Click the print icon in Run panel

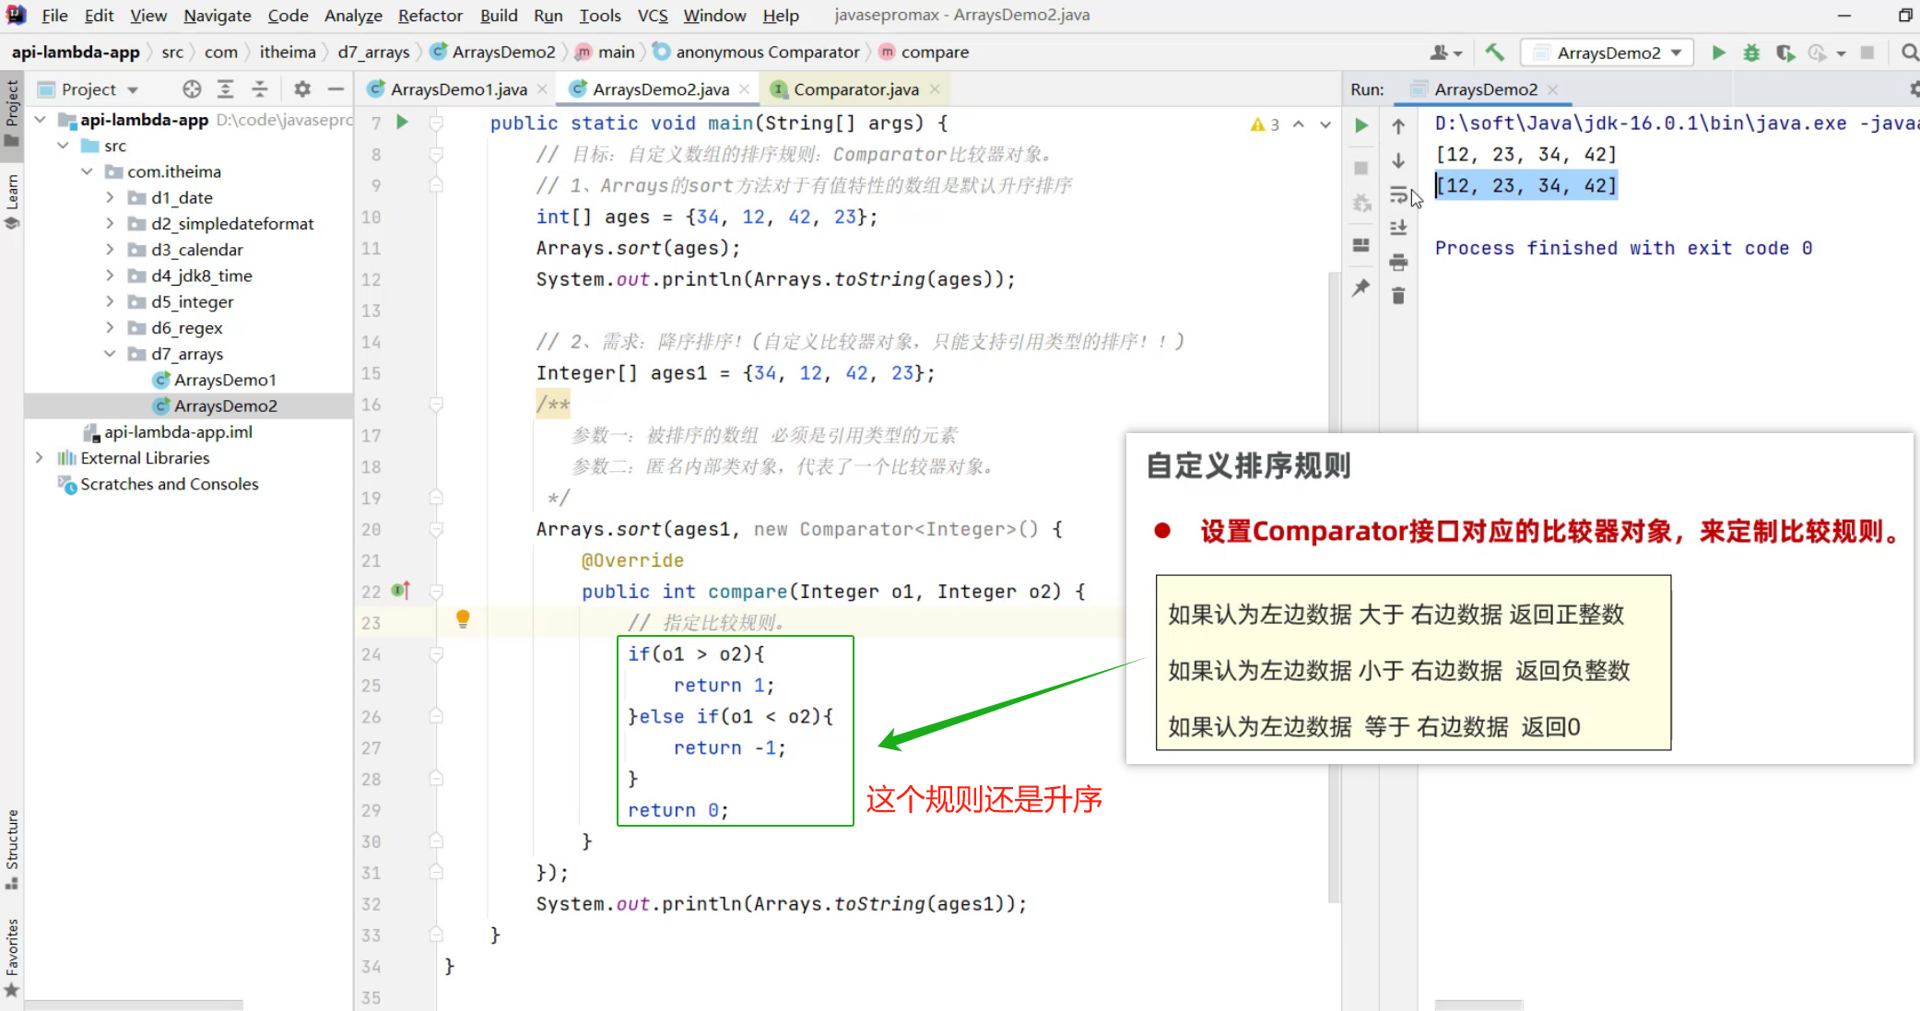pos(1398,263)
